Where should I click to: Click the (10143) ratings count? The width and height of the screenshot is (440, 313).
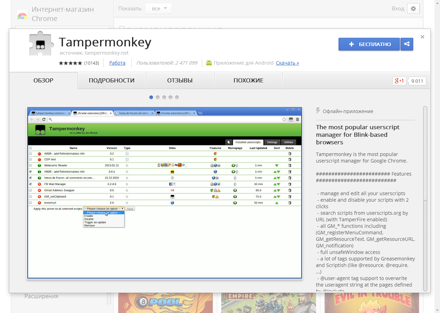91,63
